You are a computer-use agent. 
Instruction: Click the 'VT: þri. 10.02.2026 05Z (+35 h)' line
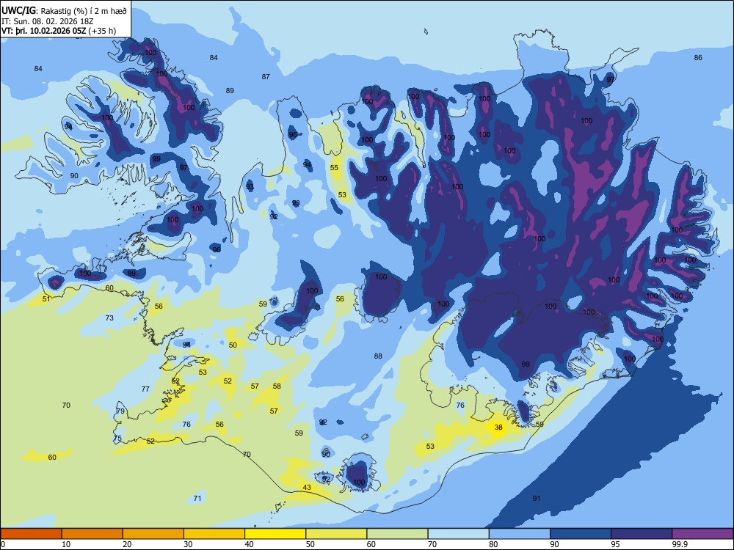pos(59,31)
